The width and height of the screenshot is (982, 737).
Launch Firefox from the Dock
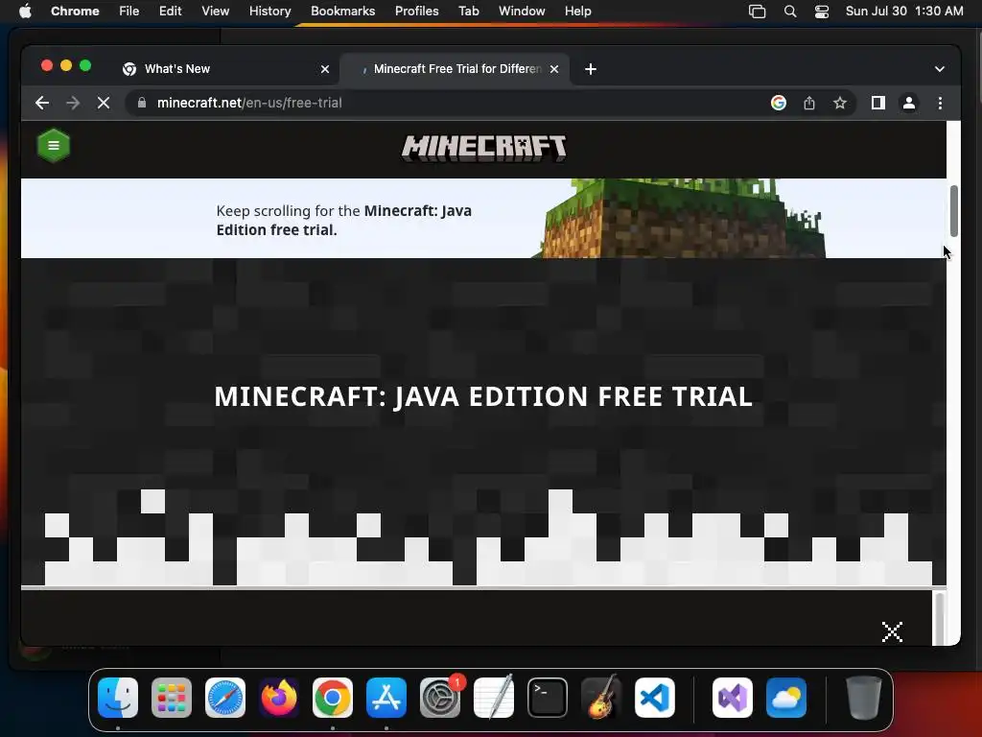click(279, 698)
